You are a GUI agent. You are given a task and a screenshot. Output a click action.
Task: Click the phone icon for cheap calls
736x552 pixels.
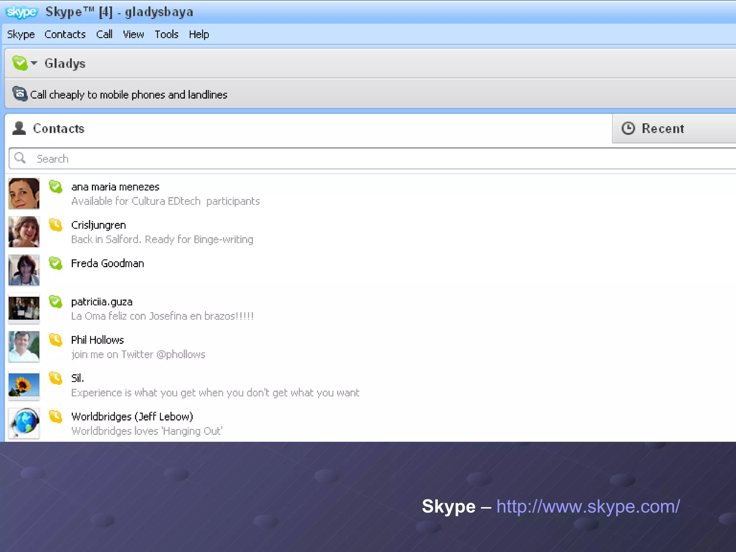(20, 94)
